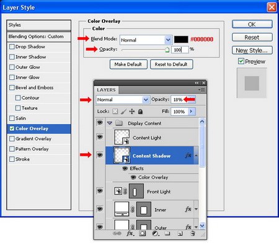The image size is (279, 245).
Task: Hide Content Light layer visibility
Action: click(100, 137)
